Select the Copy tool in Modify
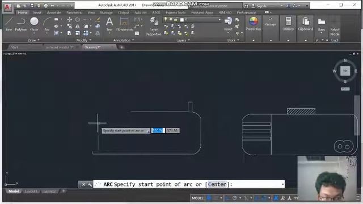 click(69, 27)
